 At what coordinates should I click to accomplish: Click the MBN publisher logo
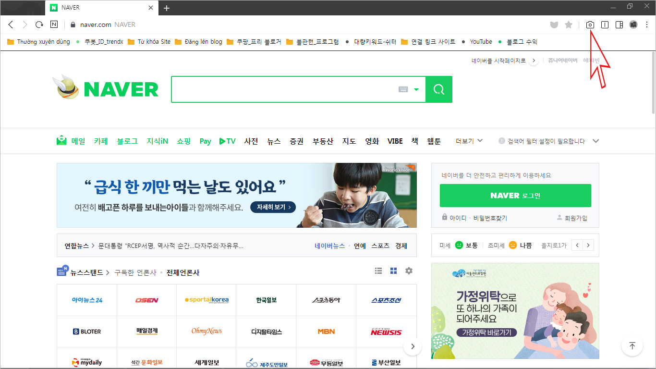click(x=326, y=332)
